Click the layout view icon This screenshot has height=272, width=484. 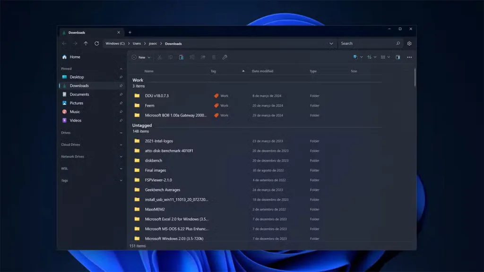[383, 57]
